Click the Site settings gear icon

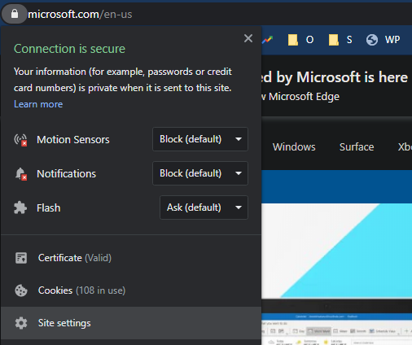pyautogui.click(x=21, y=323)
